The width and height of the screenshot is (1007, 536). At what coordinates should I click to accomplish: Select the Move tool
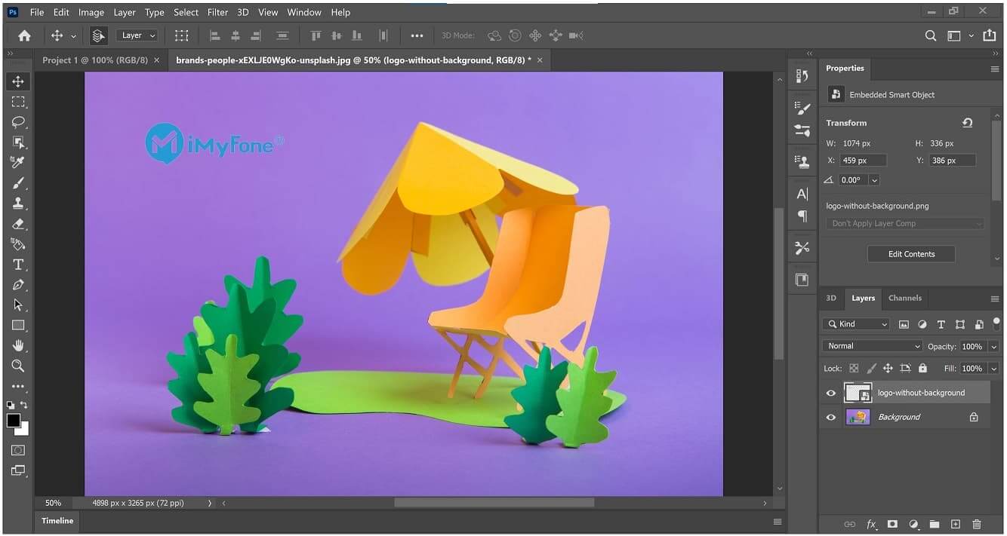tap(18, 81)
